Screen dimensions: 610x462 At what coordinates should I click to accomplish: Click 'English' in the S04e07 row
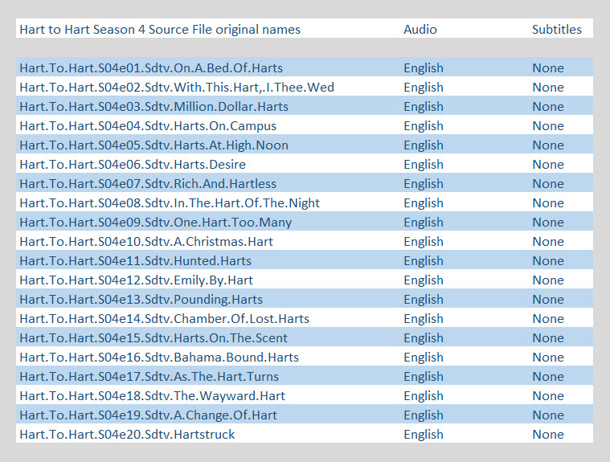pos(424,183)
